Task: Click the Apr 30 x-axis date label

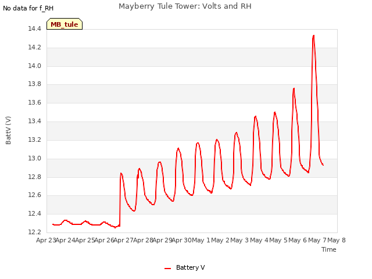Action: [x=181, y=241]
